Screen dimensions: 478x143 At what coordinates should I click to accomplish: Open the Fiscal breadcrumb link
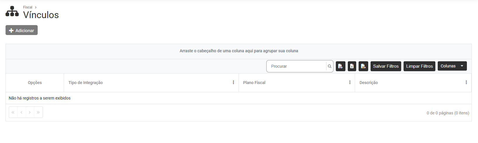[28, 7]
